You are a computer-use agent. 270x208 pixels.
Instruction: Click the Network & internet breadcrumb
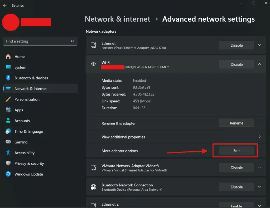tap(118, 19)
